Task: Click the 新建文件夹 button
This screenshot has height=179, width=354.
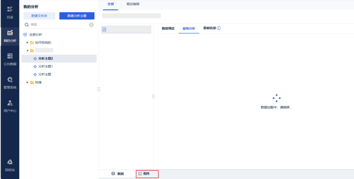Action: 39,16
